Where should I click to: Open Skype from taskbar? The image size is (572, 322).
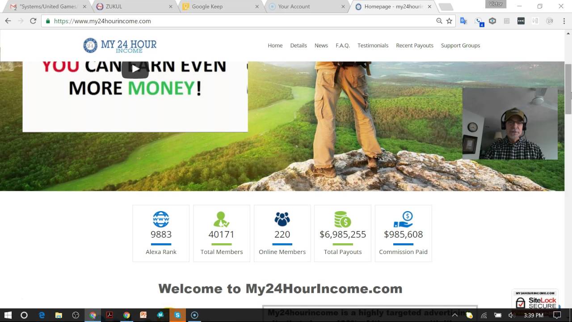pos(177,315)
